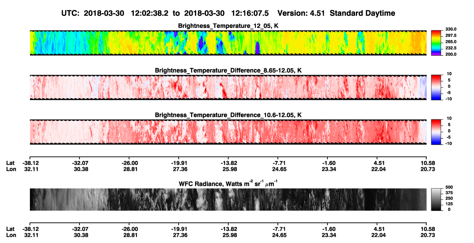
Task: Click '4.51' latitude on the upper axis
Action: click(377, 163)
